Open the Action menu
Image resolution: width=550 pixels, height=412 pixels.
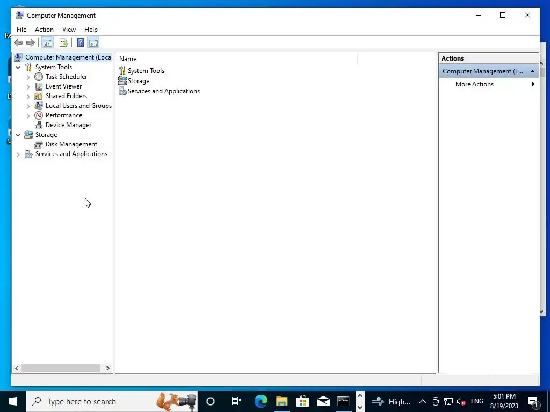(x=44, y=30)
